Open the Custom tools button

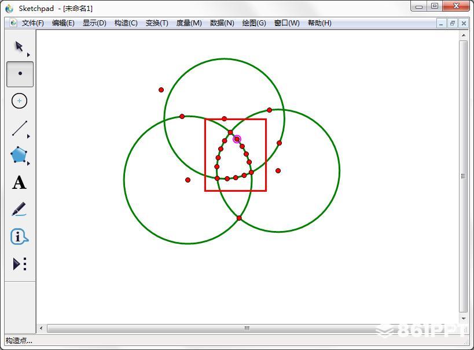(19, 264)
